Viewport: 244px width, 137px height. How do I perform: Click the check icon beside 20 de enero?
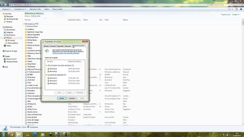[x=26, y=77]
